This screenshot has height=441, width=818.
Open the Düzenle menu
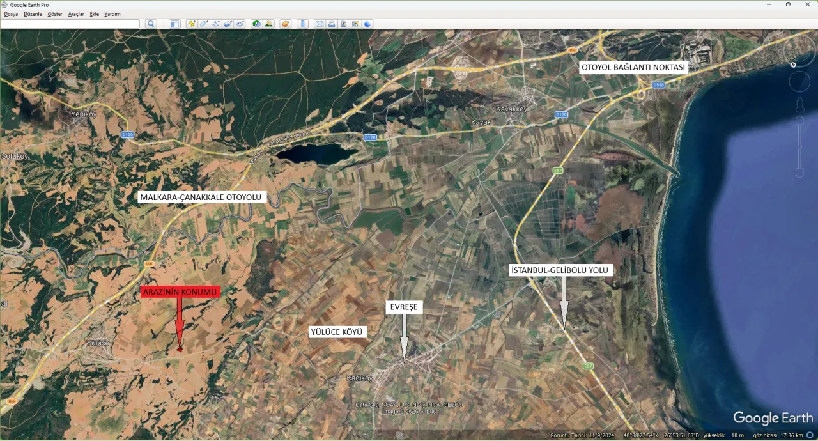(33, 14)
